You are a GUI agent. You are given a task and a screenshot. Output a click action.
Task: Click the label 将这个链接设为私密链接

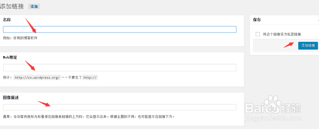click(x=282, y=34)
